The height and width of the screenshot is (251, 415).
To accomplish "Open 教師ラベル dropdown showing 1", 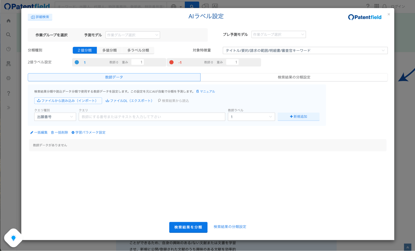I will (x=251, y=117).
